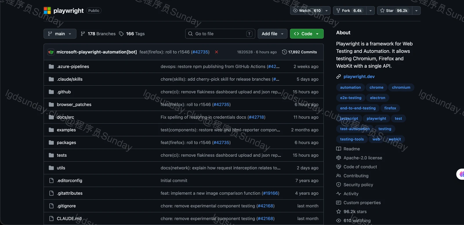Click the failed status X icon on latest commit
464x225 pixels.
[x=216, y=52]
